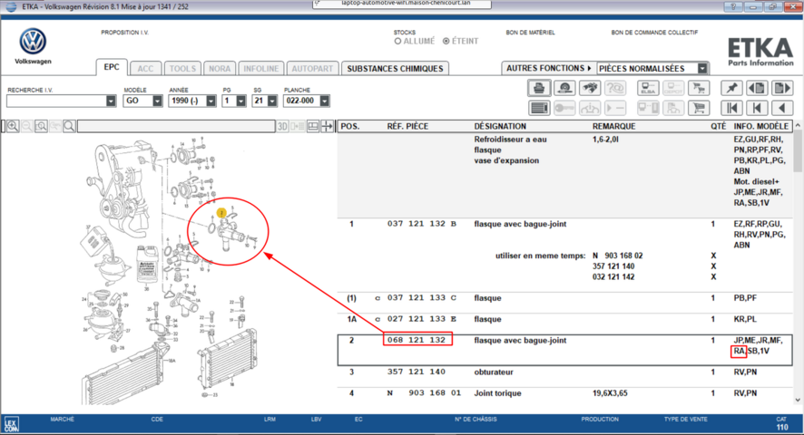Toggle the split panel layout icon
Viewport: 804px width, 435px height.
[313, 126]
